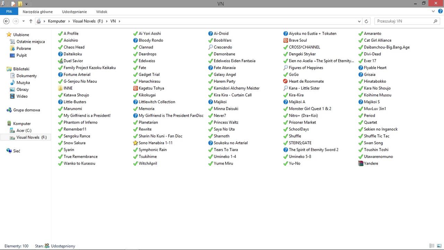Switch to large icons view in status bar

(x=439, y=246)
